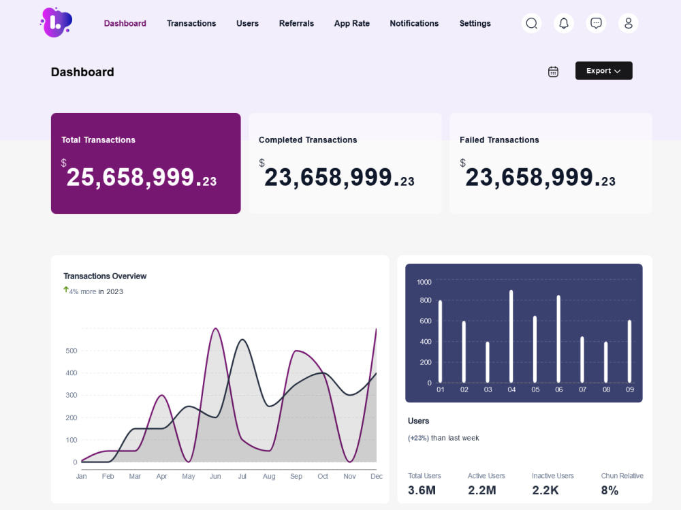Click the Dashboard page heading

coord(82,72)
